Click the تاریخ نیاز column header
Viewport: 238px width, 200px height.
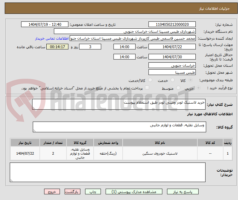coord(25,143)
